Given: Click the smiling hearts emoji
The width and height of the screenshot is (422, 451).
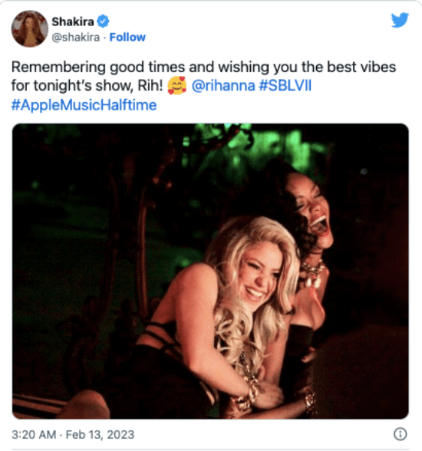Looking at the screenshot, I should 177,86.
